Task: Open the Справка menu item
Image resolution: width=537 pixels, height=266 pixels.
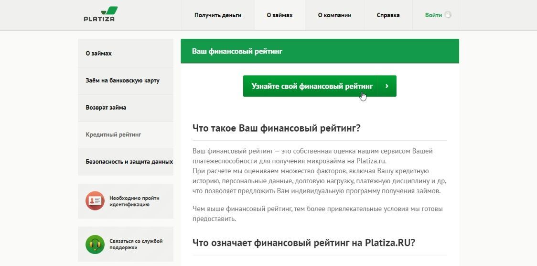Action: (388, 15)
